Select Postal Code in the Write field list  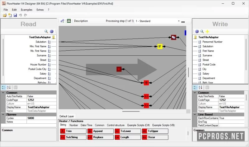pos(209,65)
